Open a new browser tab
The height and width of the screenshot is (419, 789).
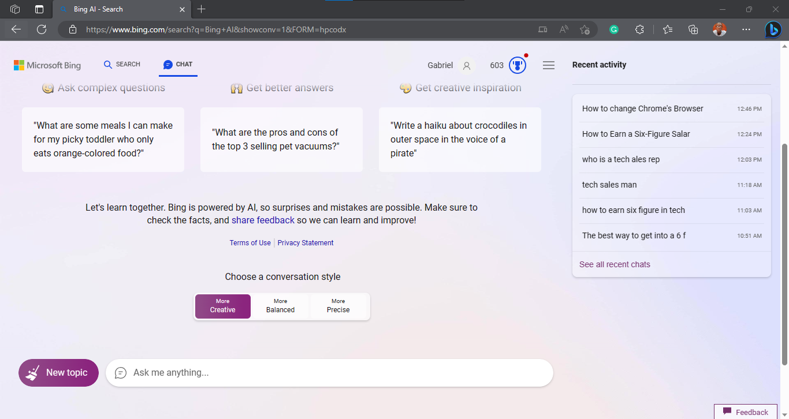(x=201, y=9)
